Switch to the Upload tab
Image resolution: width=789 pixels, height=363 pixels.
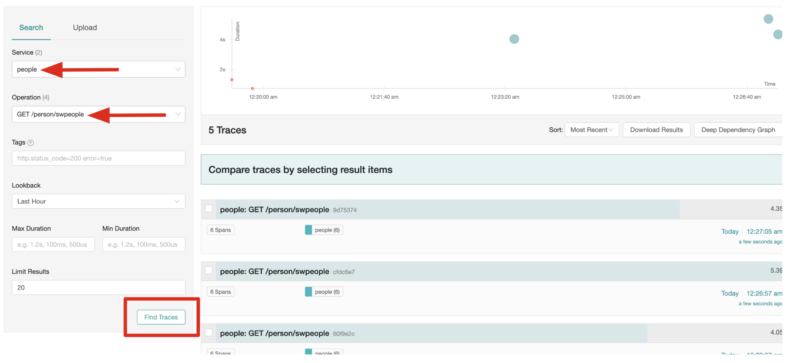click(x=85, y=28)
